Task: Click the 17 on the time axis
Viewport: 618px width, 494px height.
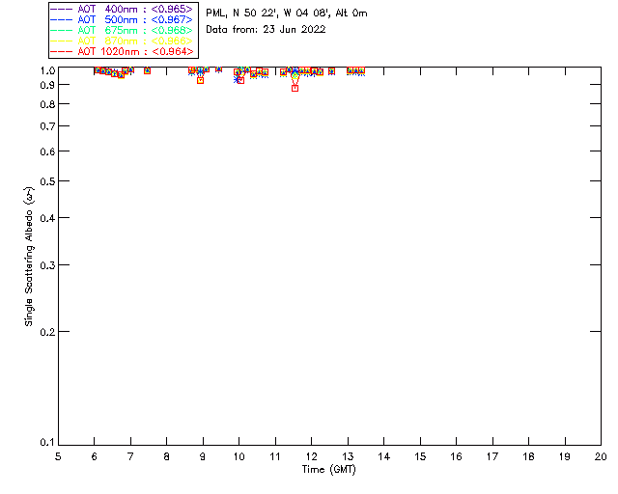Action: [492, 456]
